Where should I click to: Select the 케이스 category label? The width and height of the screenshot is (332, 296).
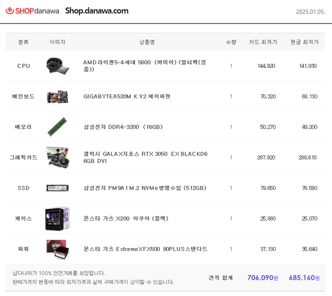(x=23, y=218)
